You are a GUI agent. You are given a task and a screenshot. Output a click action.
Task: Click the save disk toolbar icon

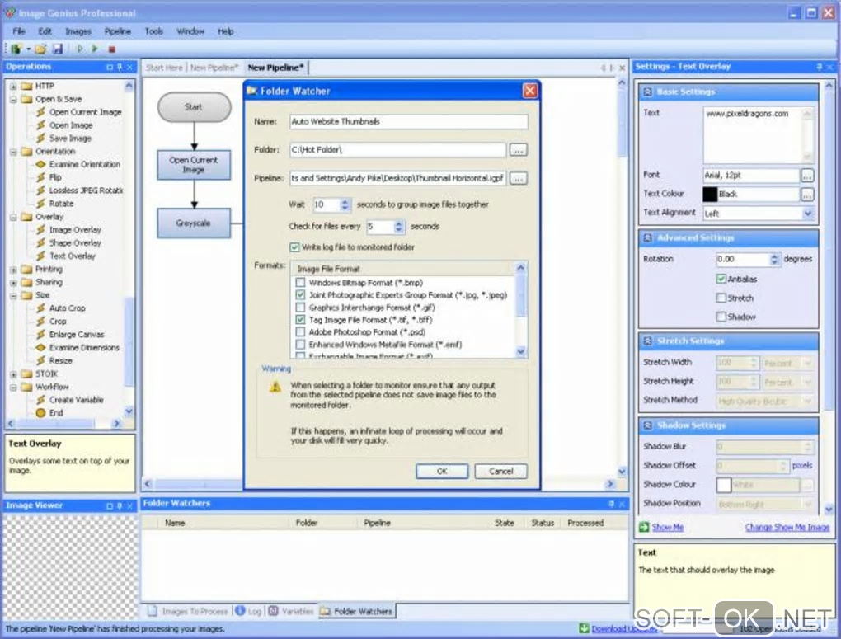[x=58, y=49]
